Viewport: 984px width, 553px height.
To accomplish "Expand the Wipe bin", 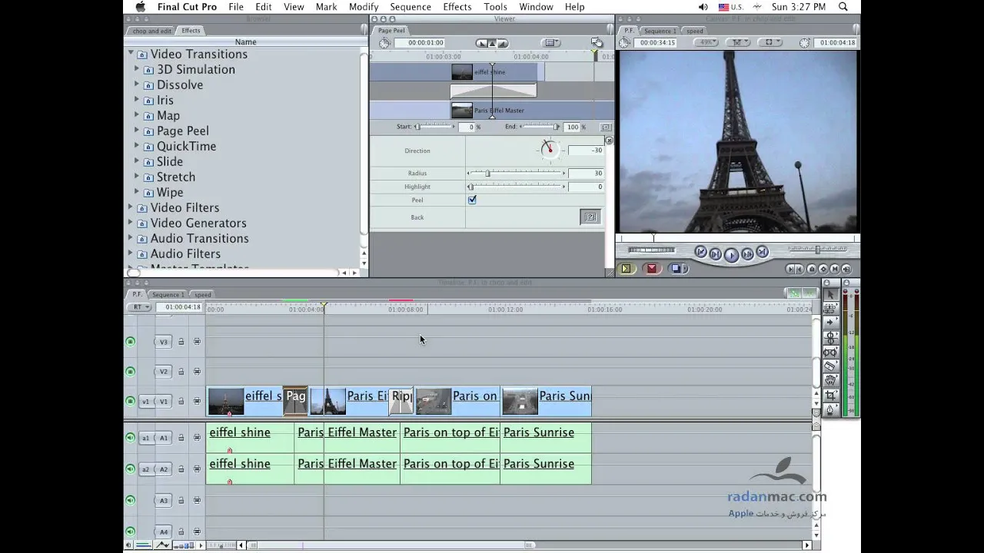I will pos(137,192).
